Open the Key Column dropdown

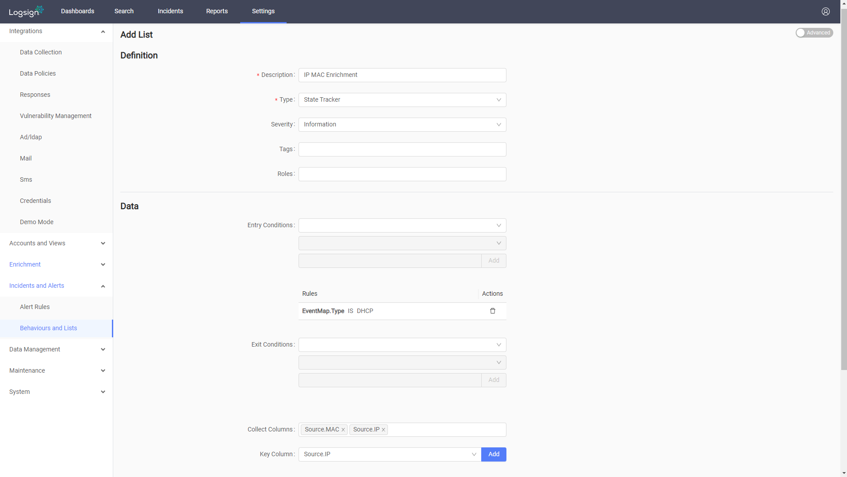point(474,454)
